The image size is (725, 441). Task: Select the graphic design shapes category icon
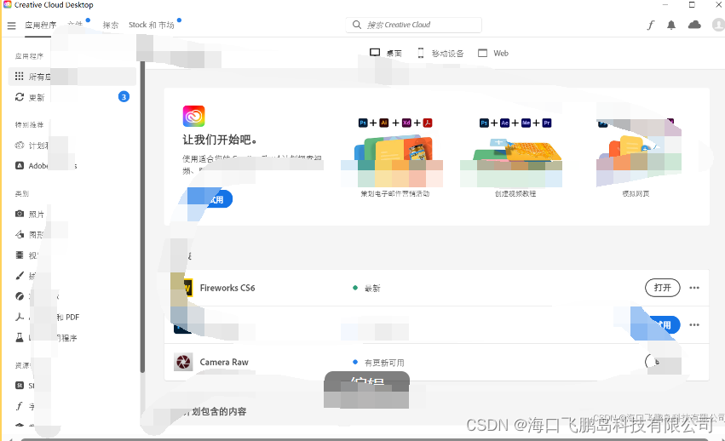point(20,234)
